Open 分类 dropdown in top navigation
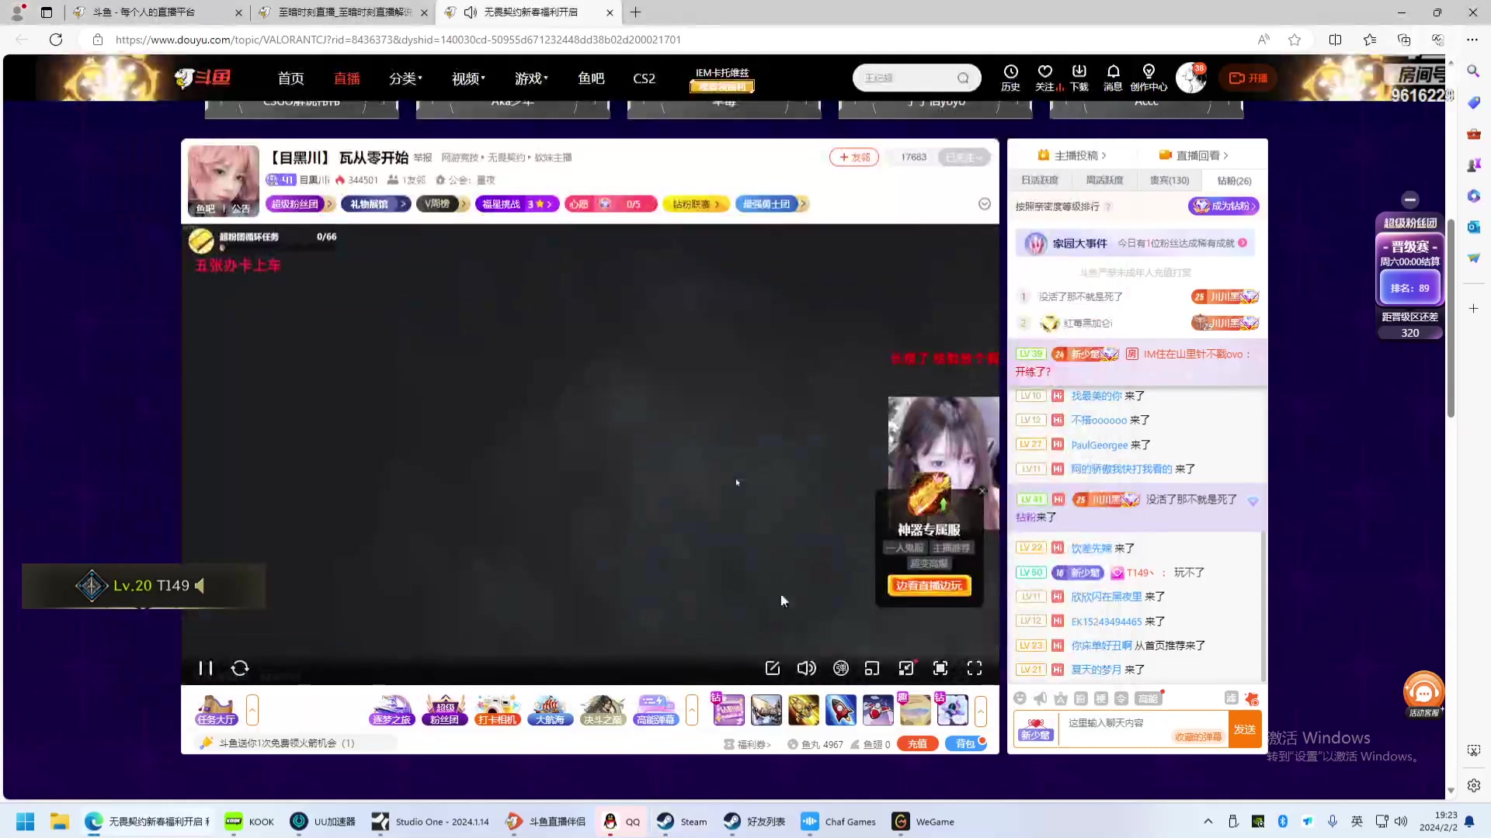 (405, 78)
